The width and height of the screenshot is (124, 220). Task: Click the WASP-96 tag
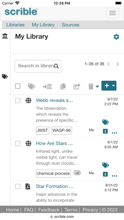(x=62, y=131)
